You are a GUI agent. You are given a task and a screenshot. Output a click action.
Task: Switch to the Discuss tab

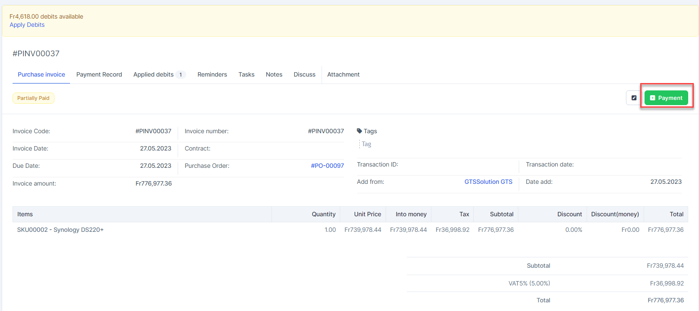304,74
